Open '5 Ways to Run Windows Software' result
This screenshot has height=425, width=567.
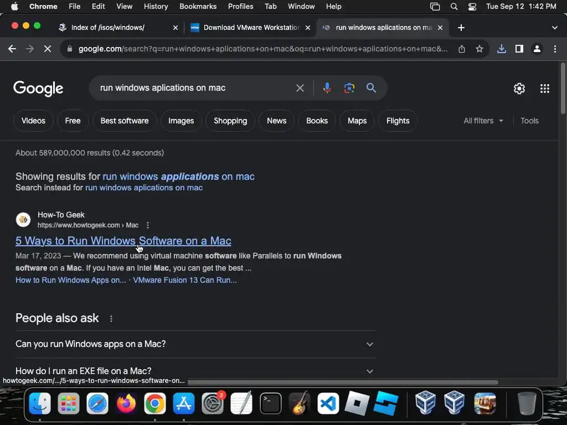pos(123,241)
